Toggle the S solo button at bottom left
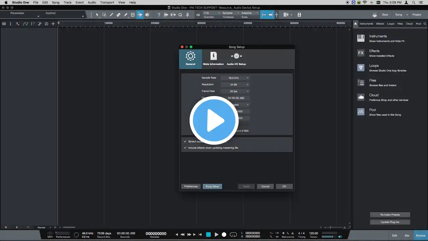The height and width of the screenshot is (241, 428). pyautogui.click(x=17, y=227)
